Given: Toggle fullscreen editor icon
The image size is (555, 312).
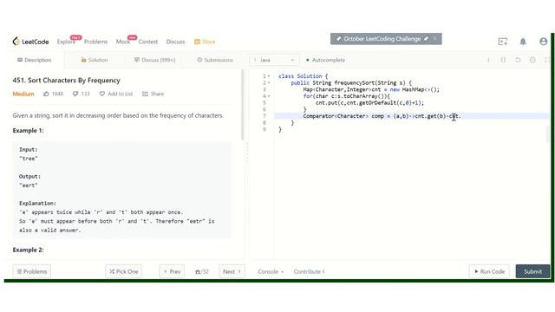Looking at the screenshot, I should (547, 60).
